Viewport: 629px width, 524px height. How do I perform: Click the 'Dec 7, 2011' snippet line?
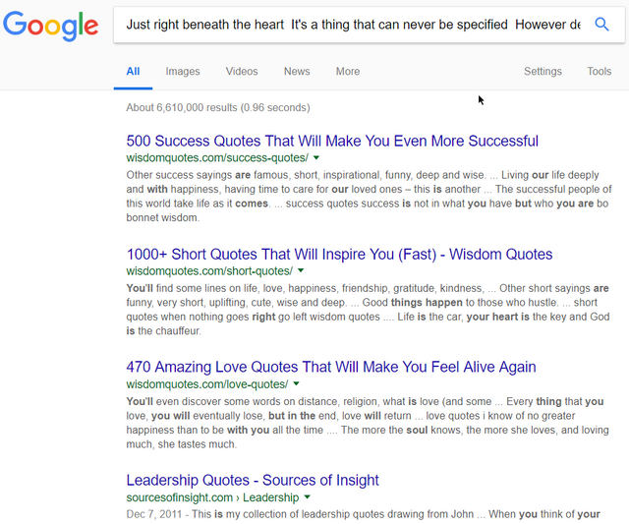pyautogui.click(x=364, y=514)
